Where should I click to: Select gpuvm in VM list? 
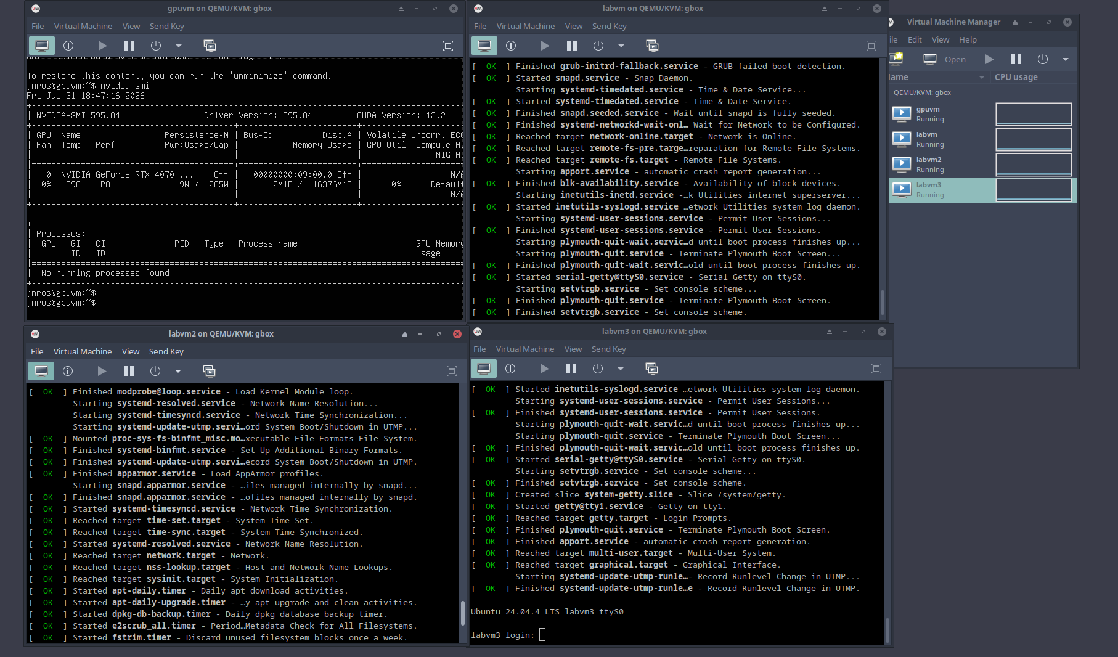[984, 114]
